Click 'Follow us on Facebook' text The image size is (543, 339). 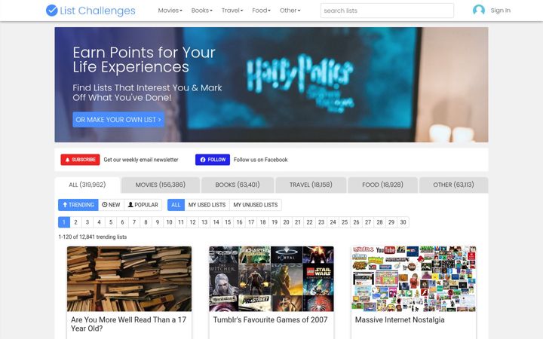tap(261, 160)
